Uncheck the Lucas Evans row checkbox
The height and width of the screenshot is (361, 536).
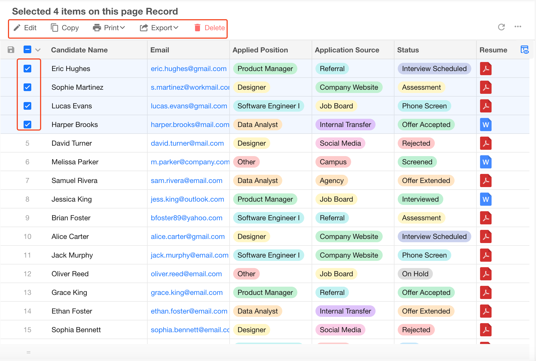(x=27, y=106)
